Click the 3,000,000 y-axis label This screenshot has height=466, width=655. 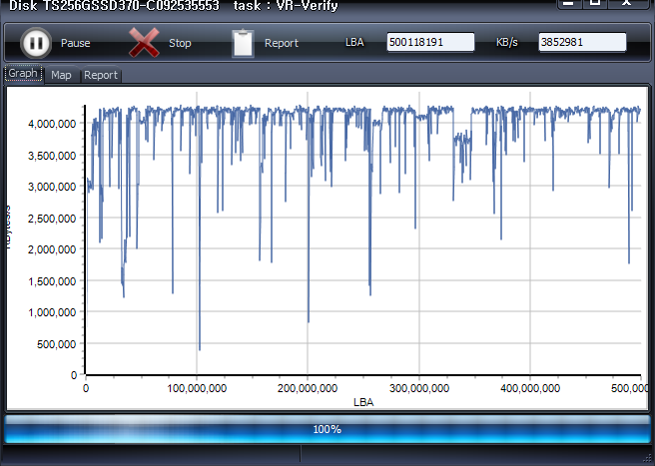(52, 187)
